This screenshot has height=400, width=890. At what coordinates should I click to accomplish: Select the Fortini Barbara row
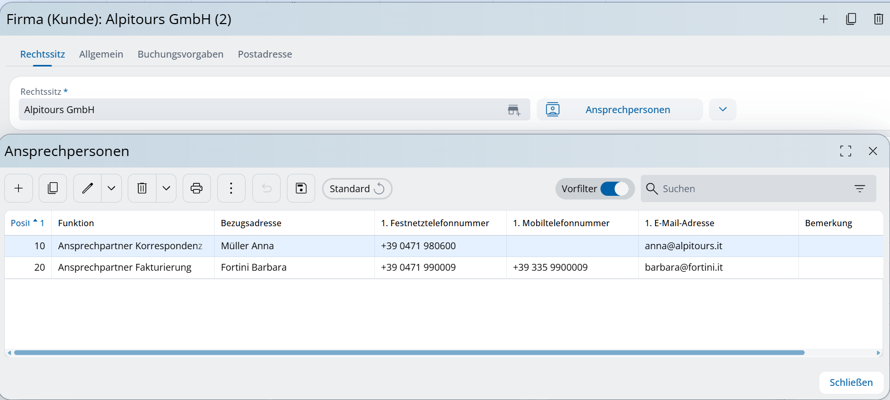[253, 268]
